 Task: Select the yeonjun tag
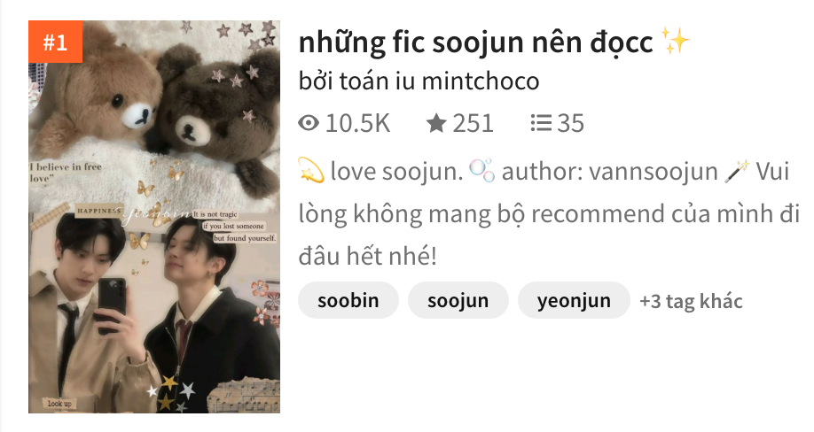[574, 300]
